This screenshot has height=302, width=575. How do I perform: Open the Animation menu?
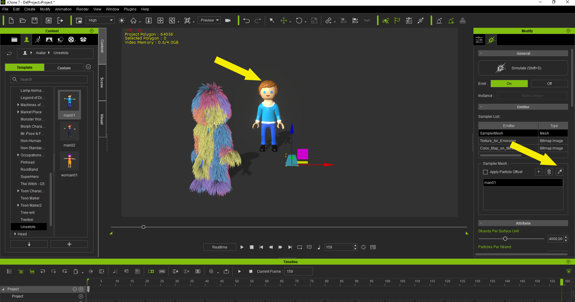pos(63,9)
